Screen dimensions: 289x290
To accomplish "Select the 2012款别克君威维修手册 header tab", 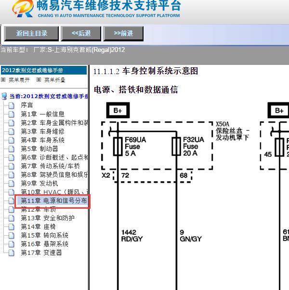I will pyautogui.click(x=44, y=70).
